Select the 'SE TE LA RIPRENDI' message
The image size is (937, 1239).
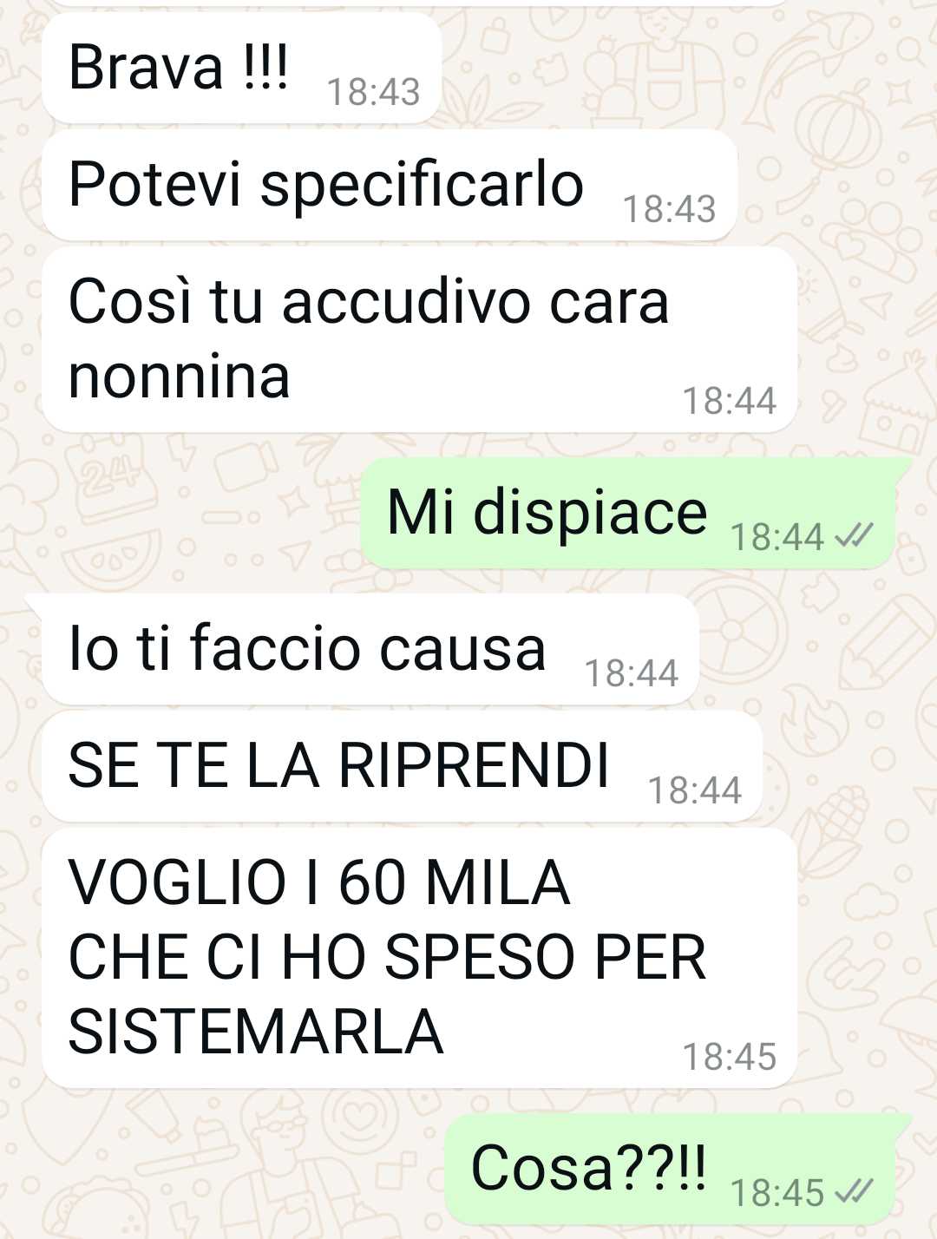point(402,766)
